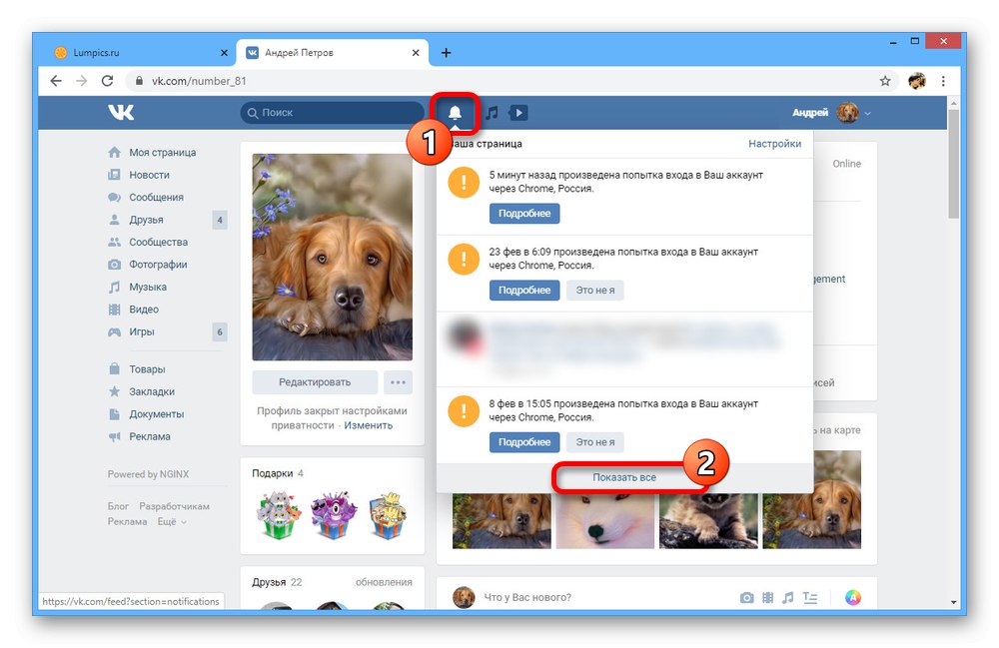The height and width of the screenshot is (648, 999).
Task: Attach video with film icon in post box
Action: 767,598
